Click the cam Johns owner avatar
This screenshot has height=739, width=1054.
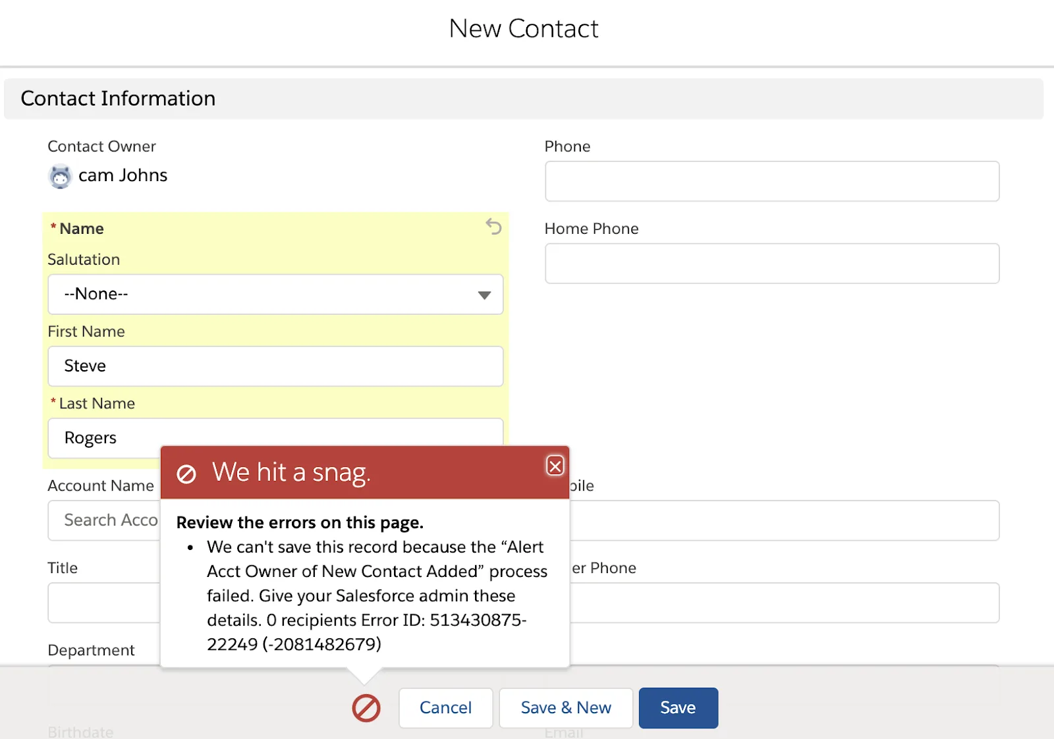coord(60,176)
